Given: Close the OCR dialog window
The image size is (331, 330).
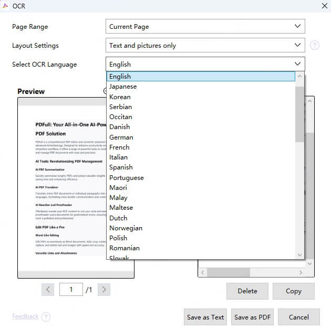Looking at the screenshot, I should (x=324, y=6).
